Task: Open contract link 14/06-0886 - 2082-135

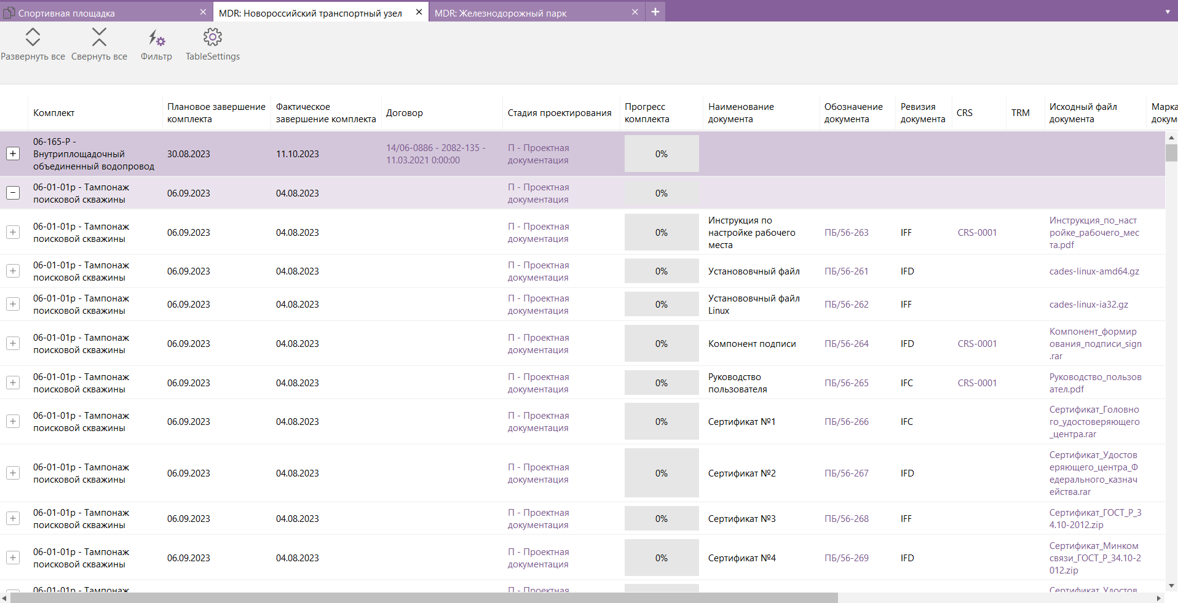Action: [435, 154]
